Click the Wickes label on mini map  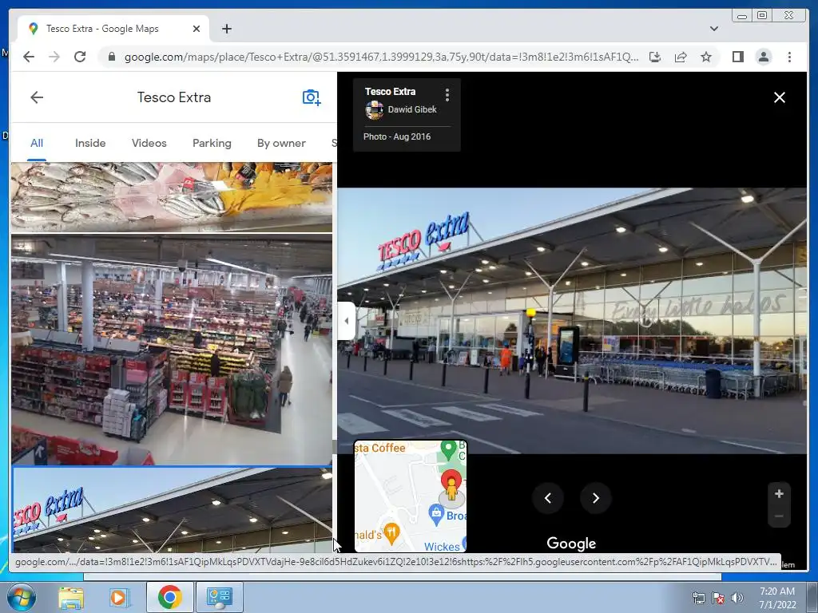coord(441,547)
